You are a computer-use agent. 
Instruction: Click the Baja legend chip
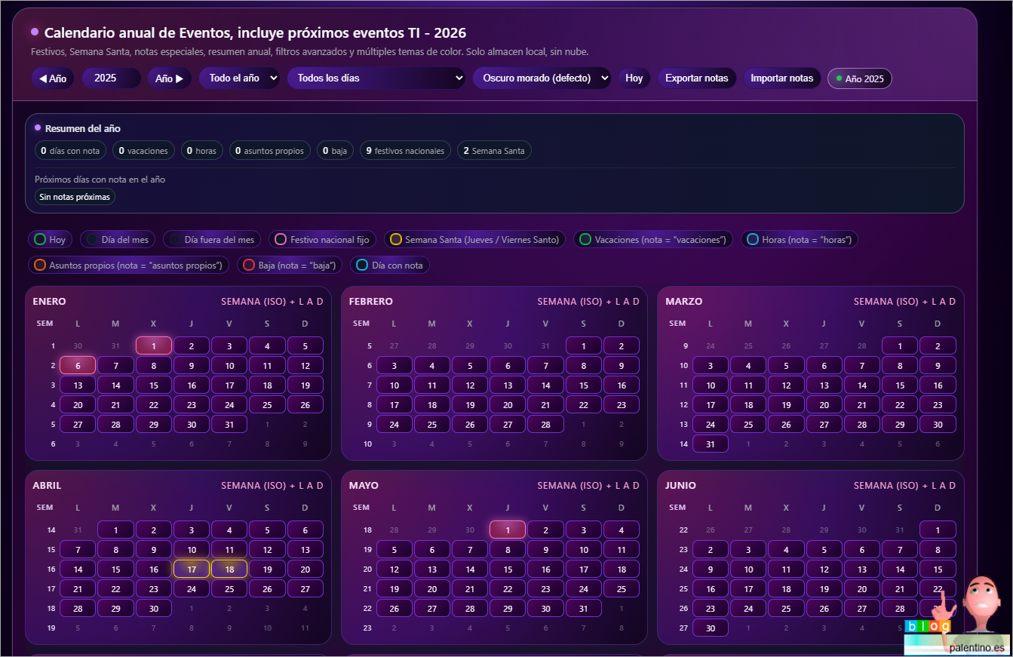[290, 266]
